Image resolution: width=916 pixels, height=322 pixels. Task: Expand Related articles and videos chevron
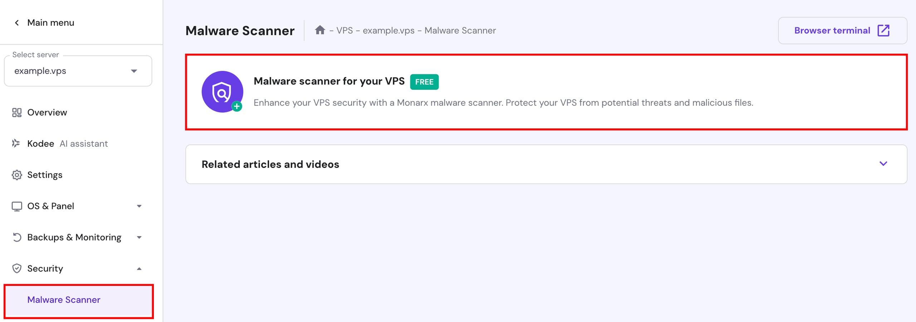pyautogui.click(x=883, y=164)
